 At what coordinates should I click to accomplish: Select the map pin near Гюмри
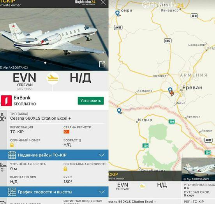(x=117, y=13)
